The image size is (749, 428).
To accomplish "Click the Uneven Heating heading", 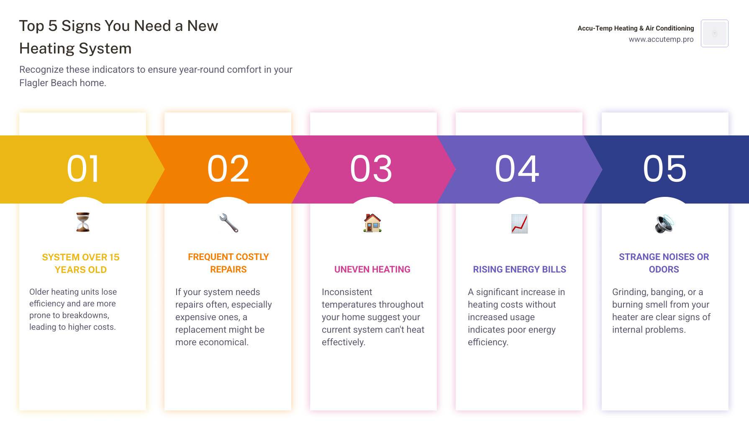I will coord(372,269).
